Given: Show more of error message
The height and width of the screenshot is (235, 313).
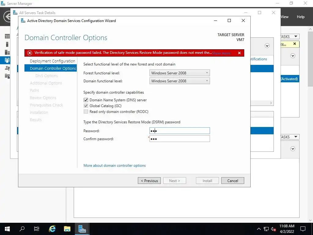Looking at the screenshot, I should (x=221, y=53).
